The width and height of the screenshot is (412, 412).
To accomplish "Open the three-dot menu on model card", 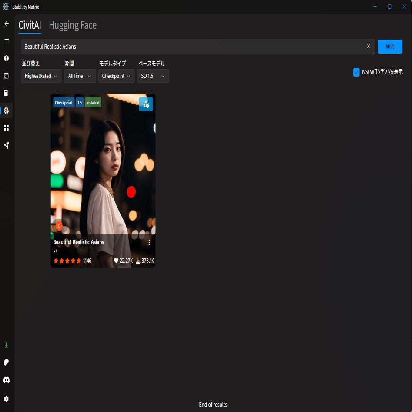I will [149, 242].
